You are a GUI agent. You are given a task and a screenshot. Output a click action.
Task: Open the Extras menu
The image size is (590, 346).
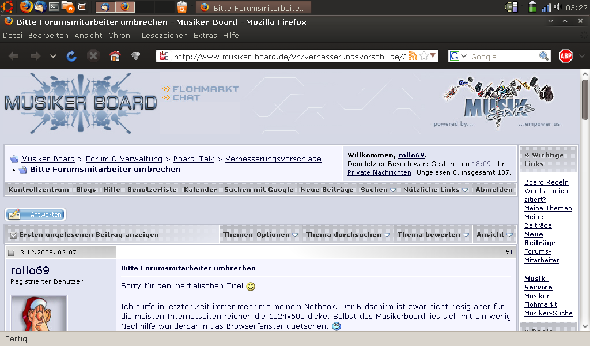coord(205,35)
